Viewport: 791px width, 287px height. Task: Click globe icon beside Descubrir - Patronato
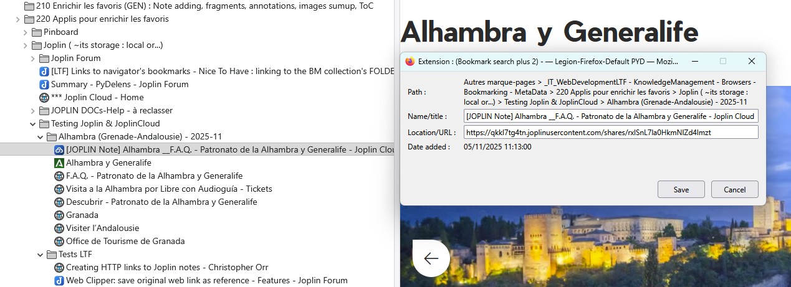tap(59, 202)
